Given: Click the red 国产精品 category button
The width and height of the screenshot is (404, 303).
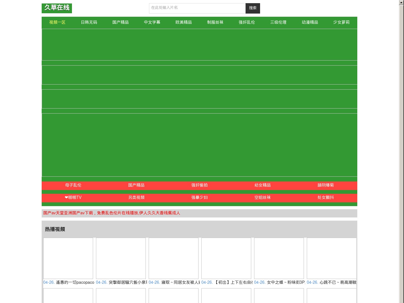Looking at the screenshot, I should pyautogui.click(x=136, y=185).
